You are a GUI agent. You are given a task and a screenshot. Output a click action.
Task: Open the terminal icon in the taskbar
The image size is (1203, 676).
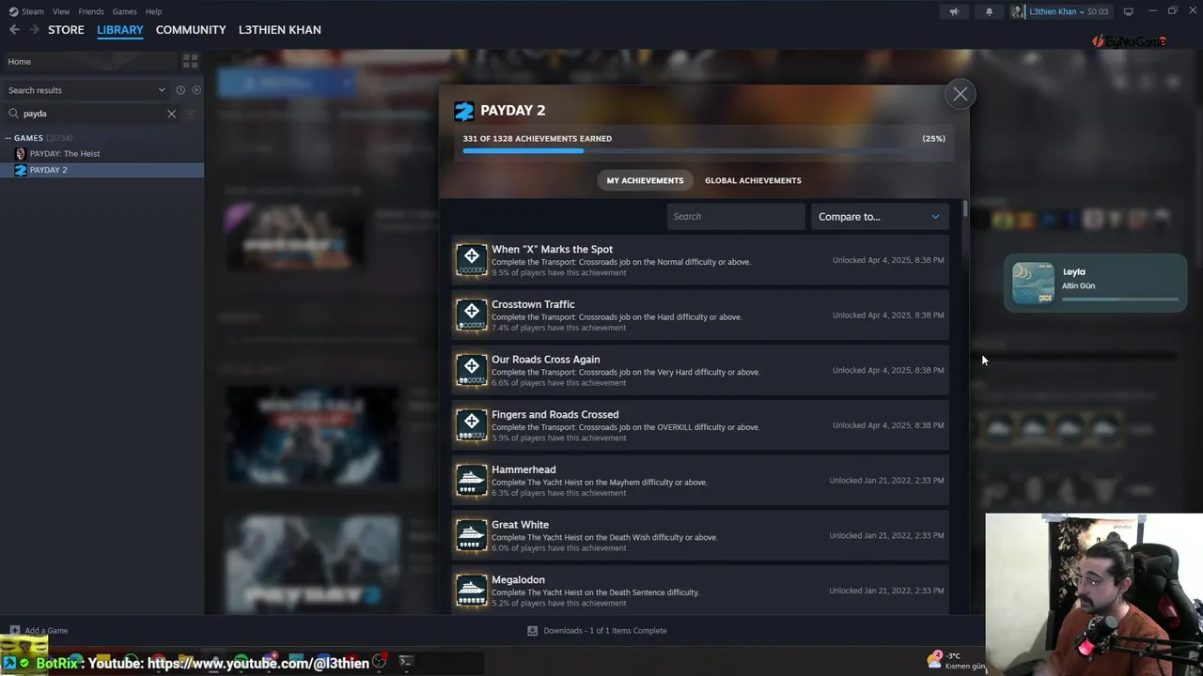[405, 662]
